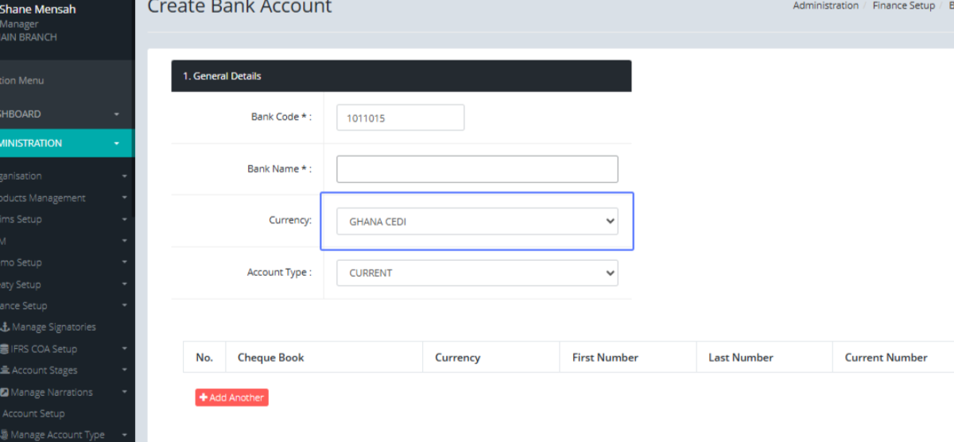The height and width of the screenshot is (442, 954).
Task: Go to the Administration breadcrumb link
Action: (x=825, y=6)
